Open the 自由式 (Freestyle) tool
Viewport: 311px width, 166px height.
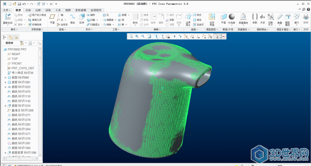[x=198, y=24]
